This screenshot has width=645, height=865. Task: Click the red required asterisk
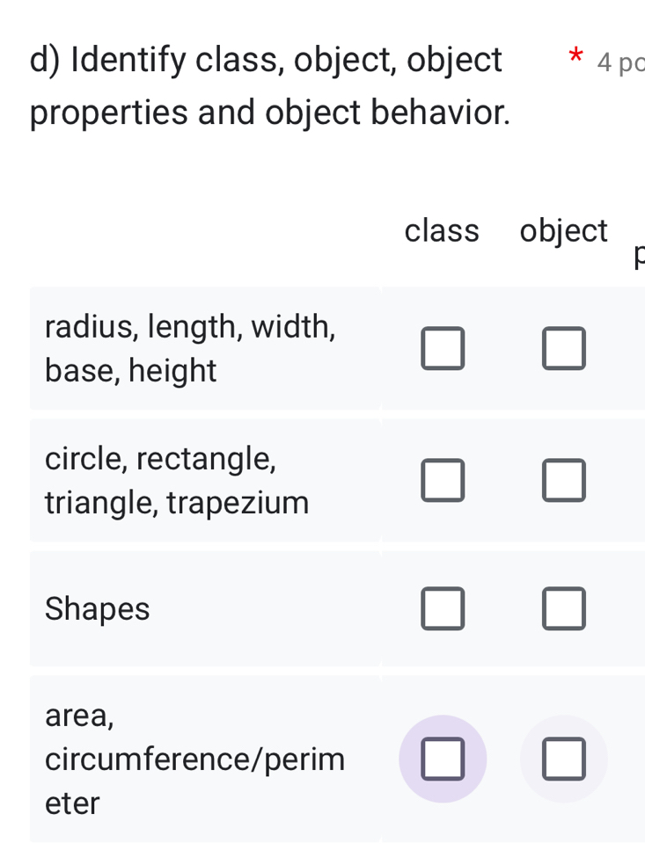click(576, 55)
